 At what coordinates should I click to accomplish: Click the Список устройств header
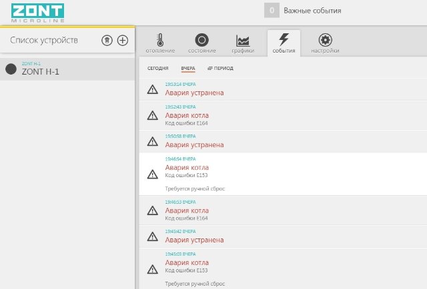point(44,41)
